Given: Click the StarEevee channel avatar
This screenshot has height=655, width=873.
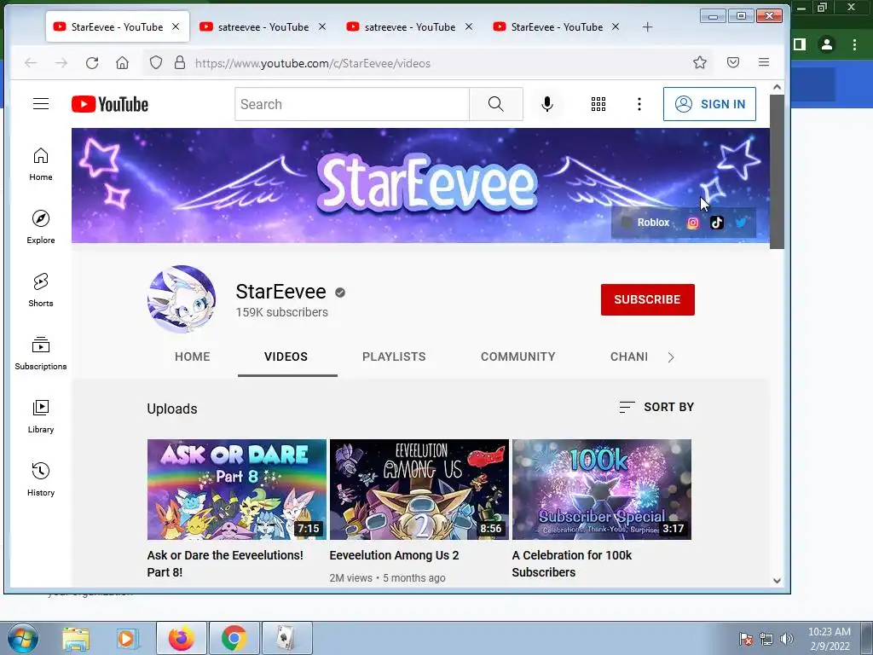Looking at the screenshot, I should pyautogui.click(x=182, y=299).
